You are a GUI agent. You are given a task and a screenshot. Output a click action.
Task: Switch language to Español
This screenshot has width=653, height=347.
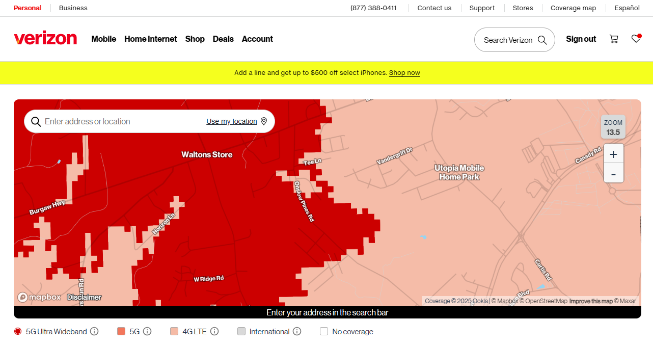[x=627, y=8]
